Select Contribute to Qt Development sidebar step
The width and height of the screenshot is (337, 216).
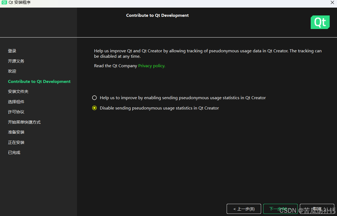[39, 82]
